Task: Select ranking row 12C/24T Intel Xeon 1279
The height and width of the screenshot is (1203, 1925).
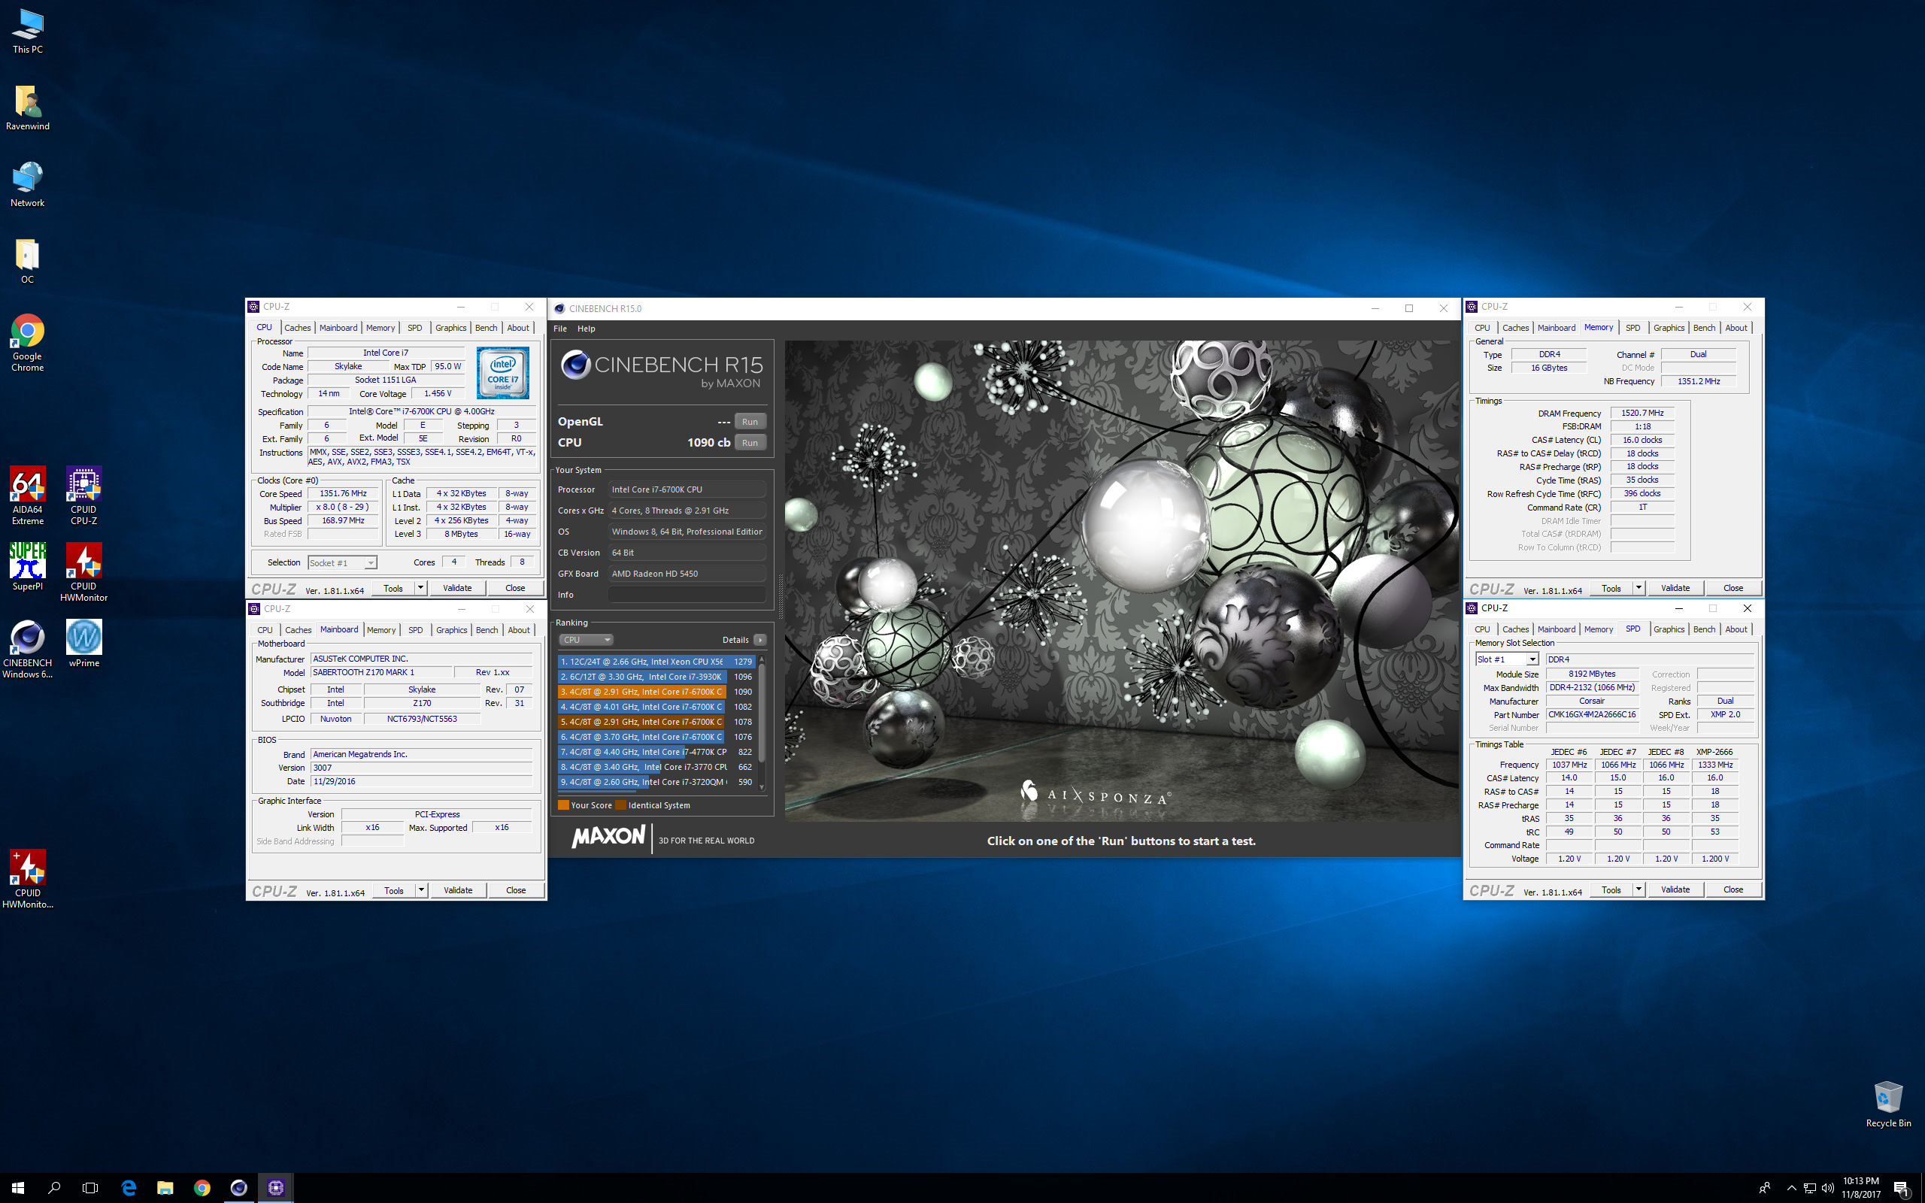Action: (x=656, y=661)
